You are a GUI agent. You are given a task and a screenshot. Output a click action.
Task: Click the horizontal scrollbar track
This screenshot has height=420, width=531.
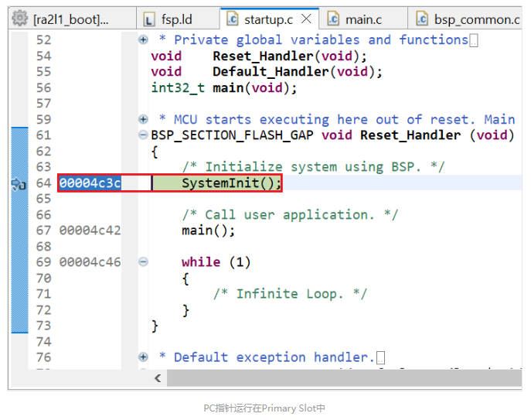[344, 378]
